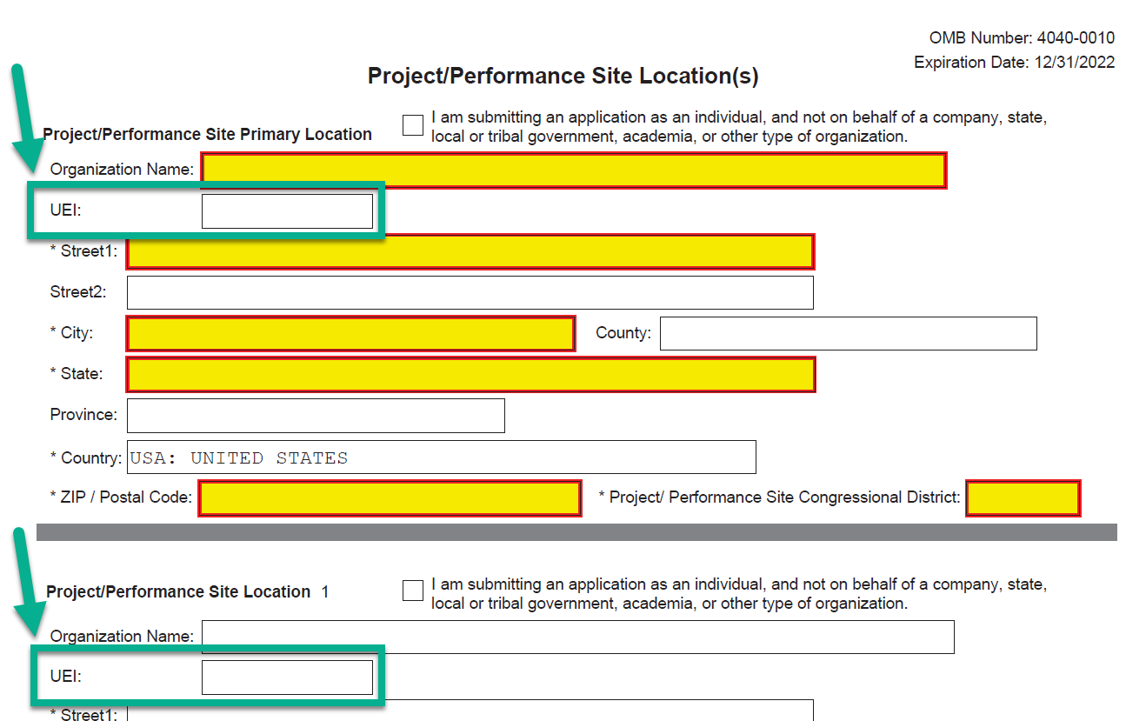Click Primary Location Street2 field
Viewport: 1126px width, 721px height.
470,292
